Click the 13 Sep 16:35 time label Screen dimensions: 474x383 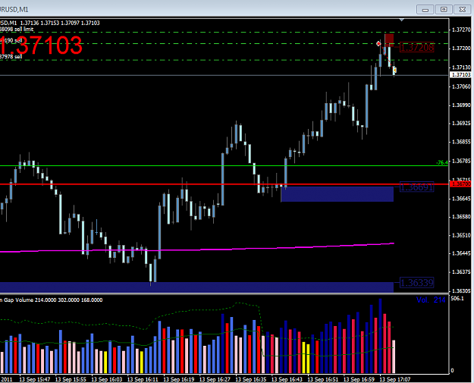click(x=251, y=379)
